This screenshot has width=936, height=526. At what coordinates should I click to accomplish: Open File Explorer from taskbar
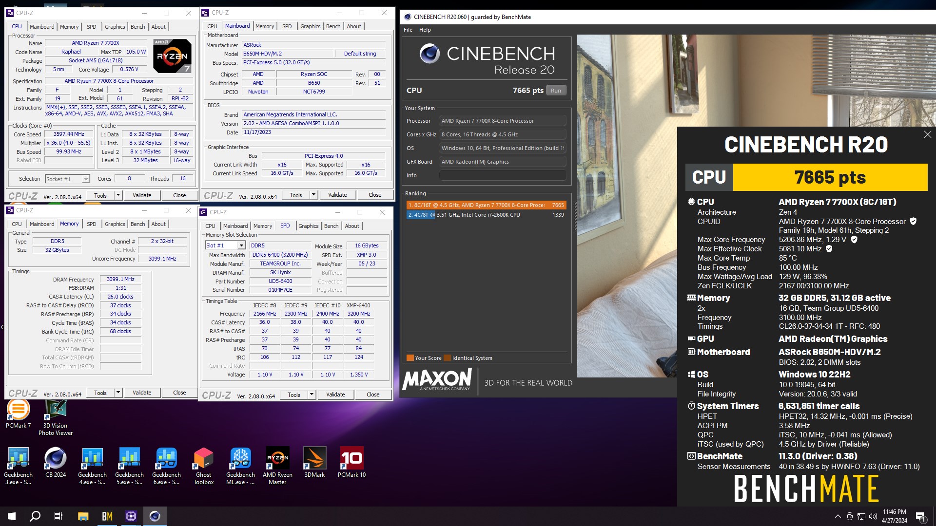(x=83, y=516)
